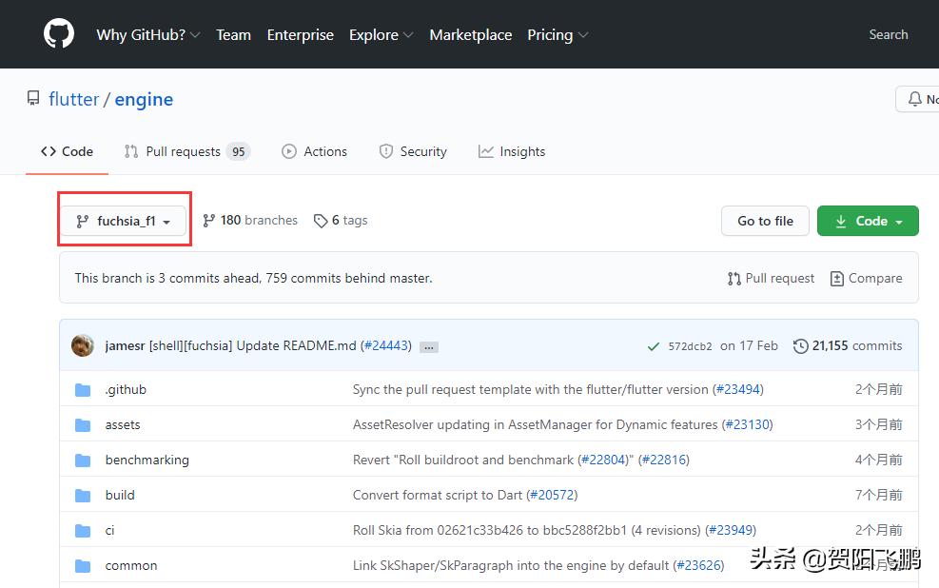Viewport: 939px width, 588px height.
Task: Open the green Code dropdown button
Action: tap(868, 221)
